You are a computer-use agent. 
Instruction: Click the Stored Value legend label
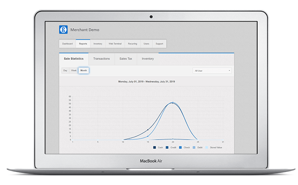[x=216, y=148]
